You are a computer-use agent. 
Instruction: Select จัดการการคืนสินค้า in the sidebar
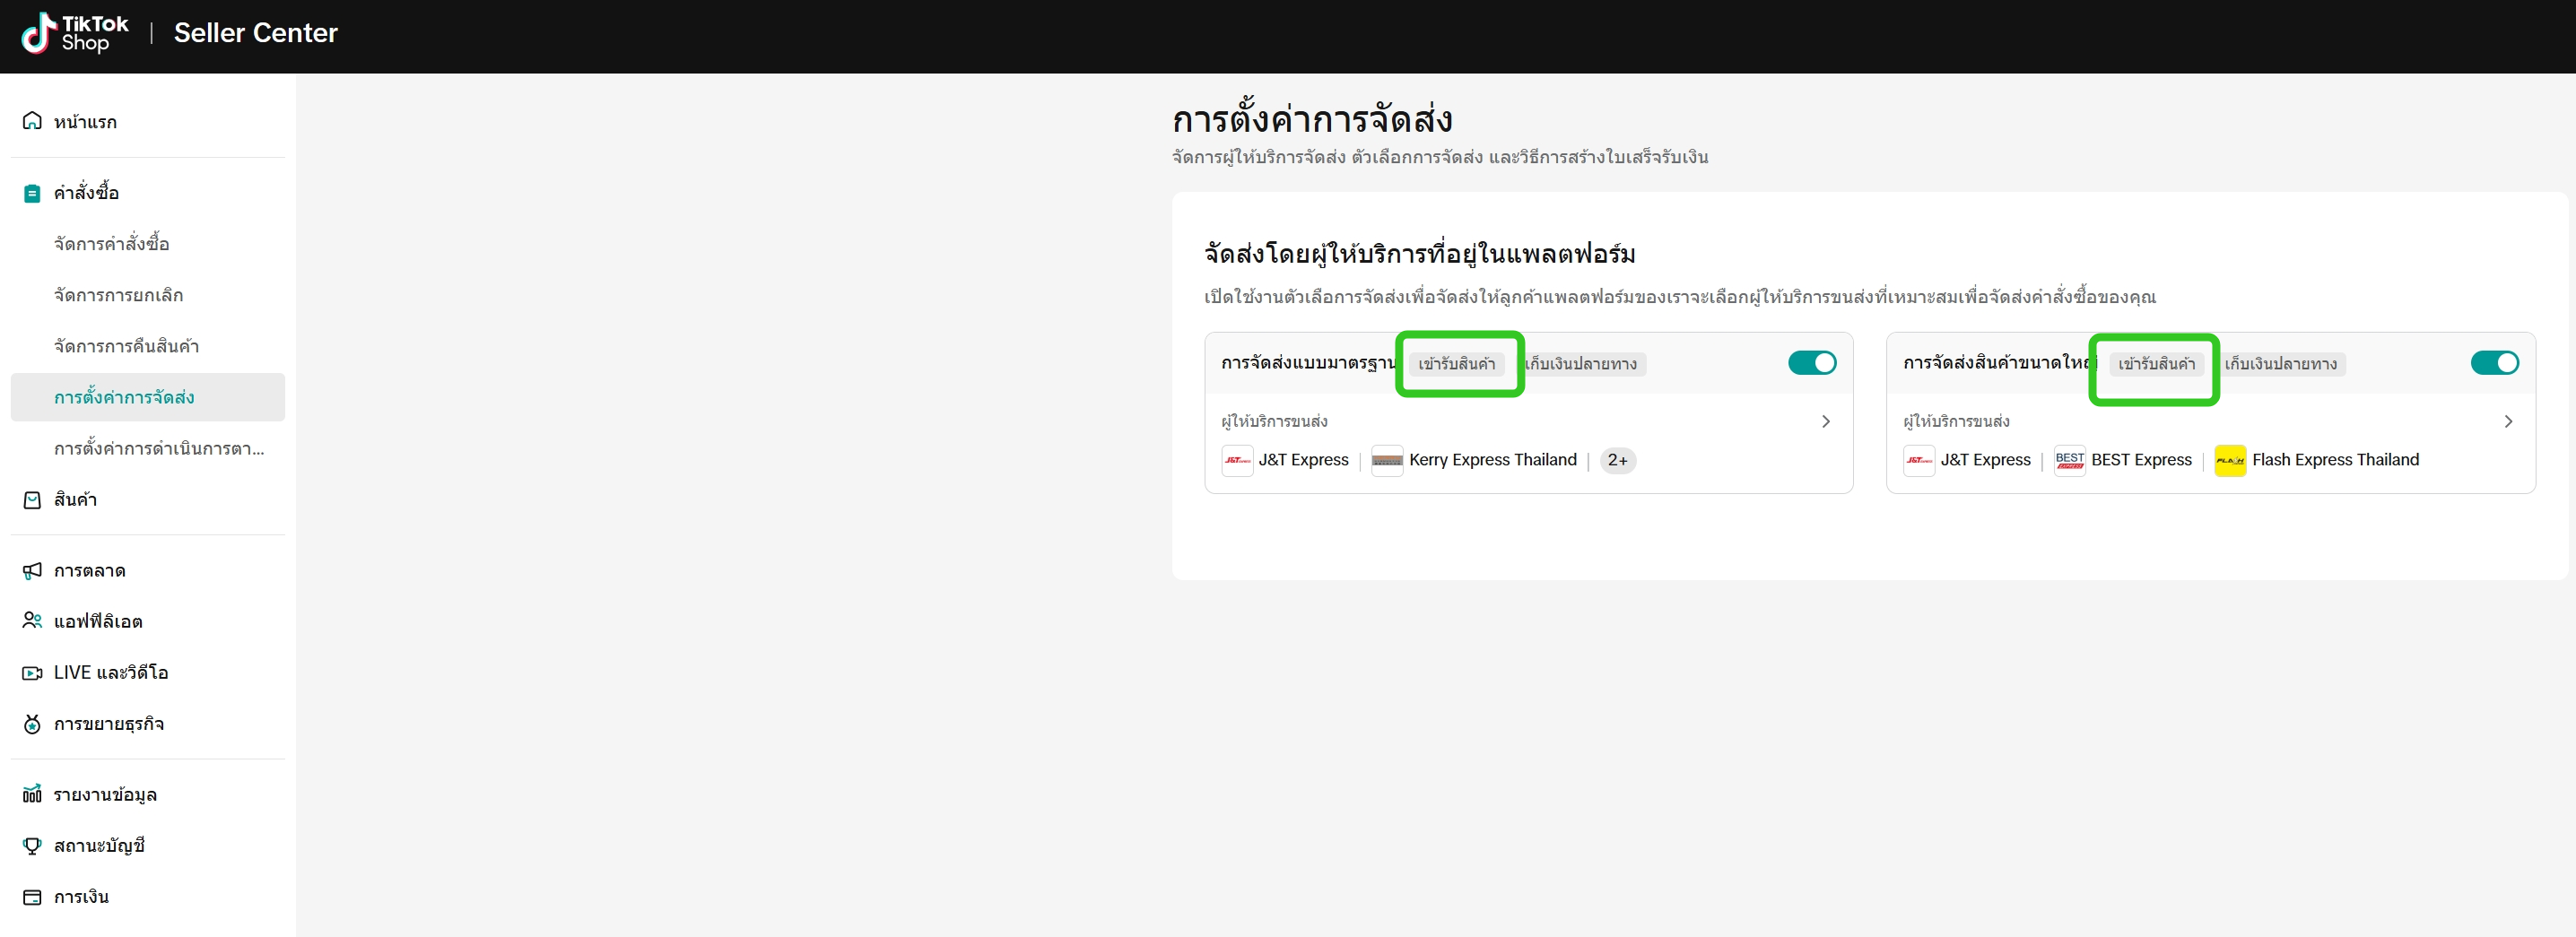pos(148,346)
